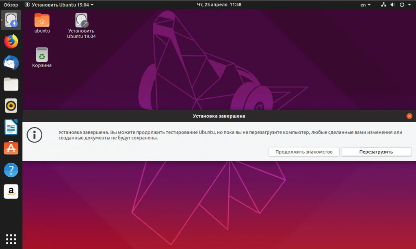416x249 pixels.
Task: Close the Установка завершена dialog
Action: click(409, 116)
